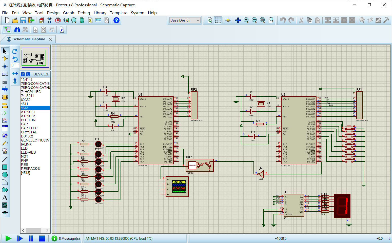Screen dimensions: 392x243
Task: Open the Base Design variant dropdown
Action: tap(185, 20)
